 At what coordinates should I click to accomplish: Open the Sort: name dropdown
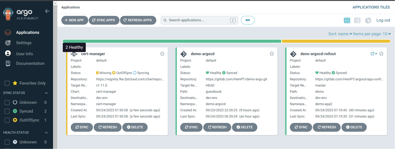click(340, 34)
